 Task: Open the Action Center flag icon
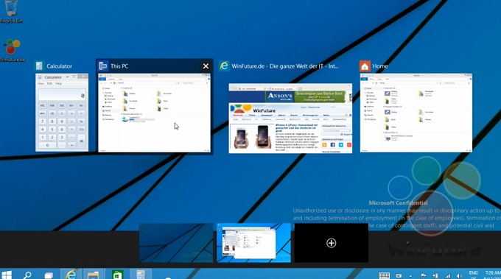(x=423, y=276)
